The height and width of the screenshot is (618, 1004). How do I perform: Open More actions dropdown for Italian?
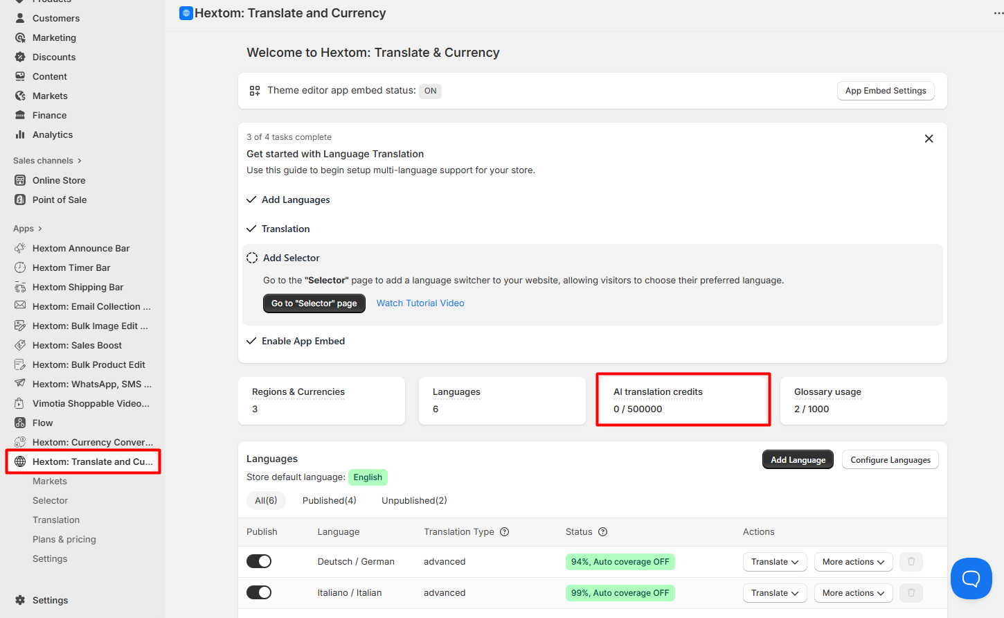coord(853,593)
